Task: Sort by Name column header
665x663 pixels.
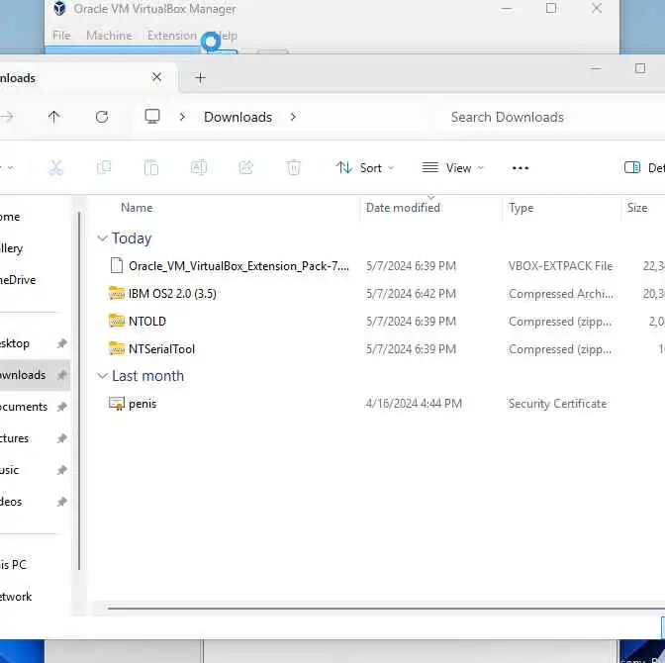Action: point(137,208)
